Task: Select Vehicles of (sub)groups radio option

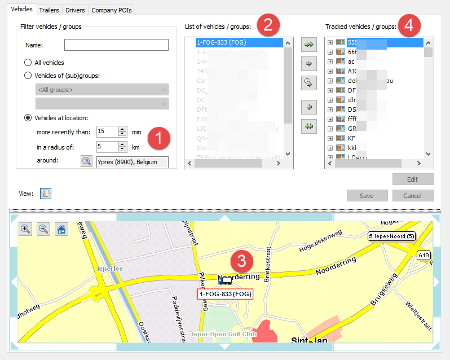Action: pyautogui.click(x=28, y=75)
